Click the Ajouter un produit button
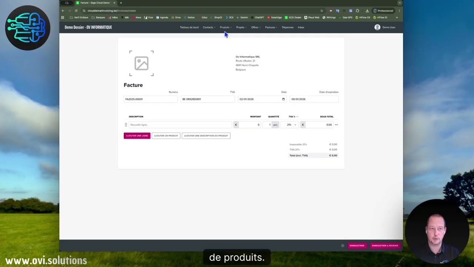Screen dimensions: 474x267 [166, 136]
